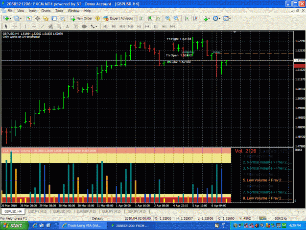Open the Tools menu
306x230 pixels.
click(59, 11)
